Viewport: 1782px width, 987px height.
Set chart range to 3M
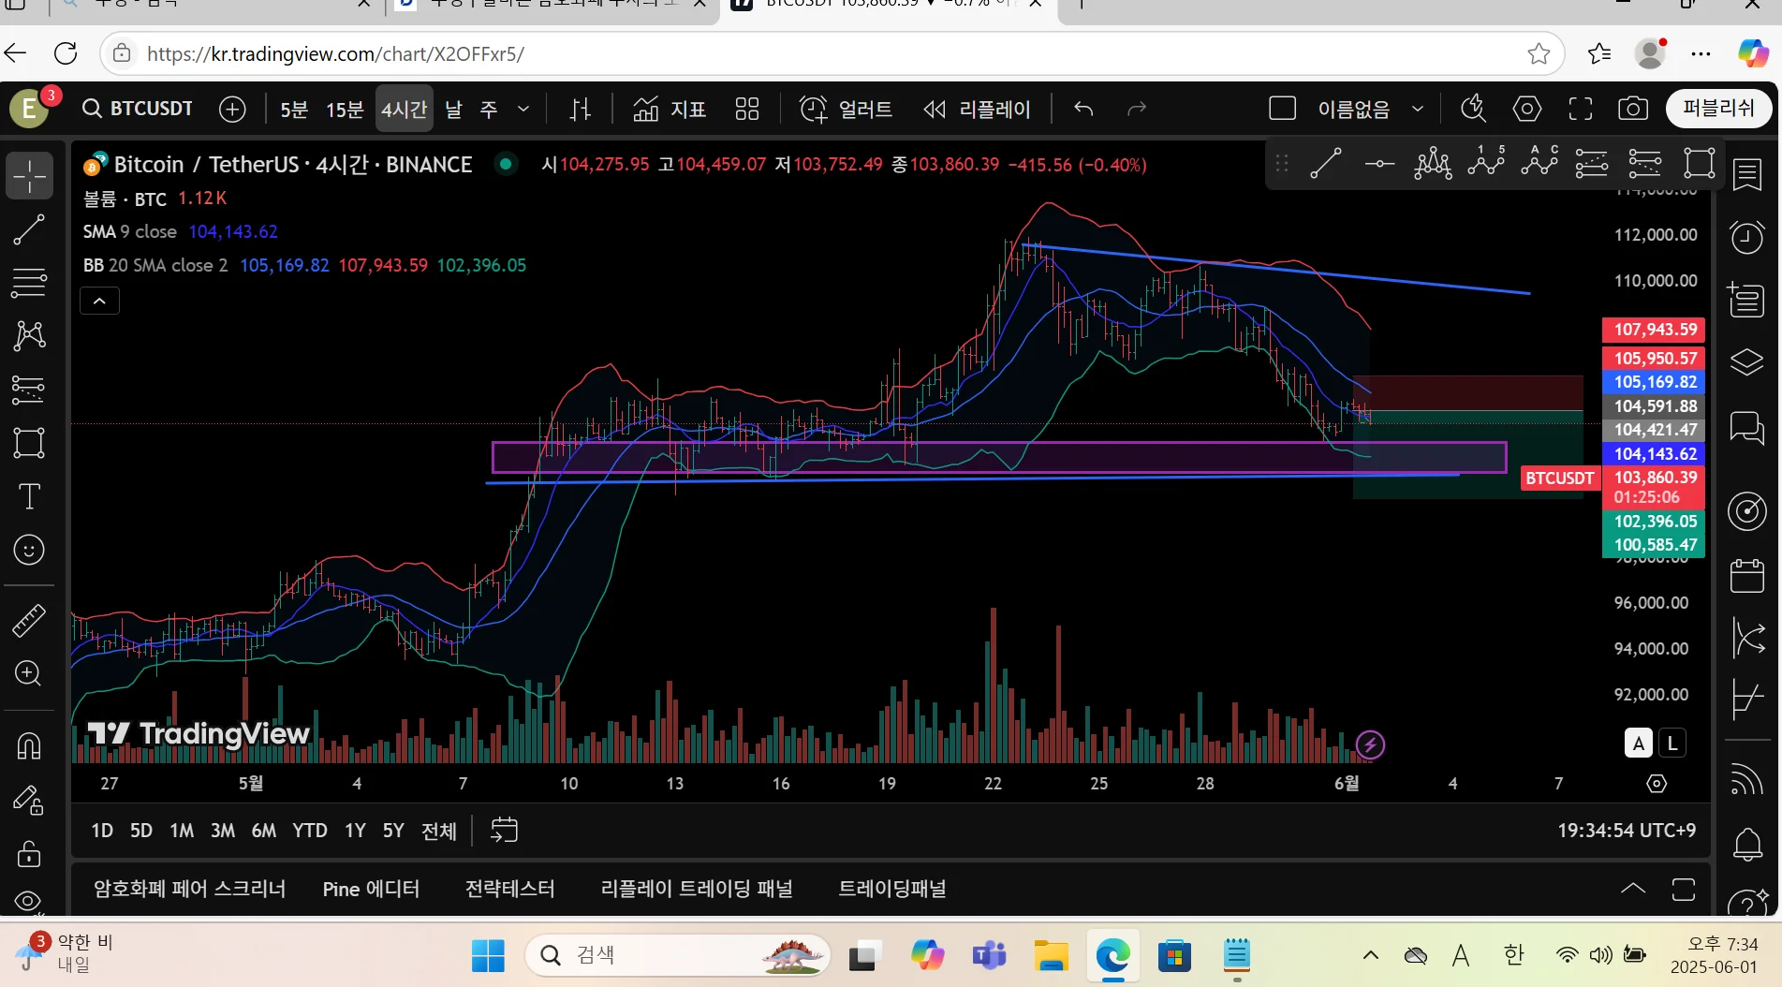coord(223,831)
